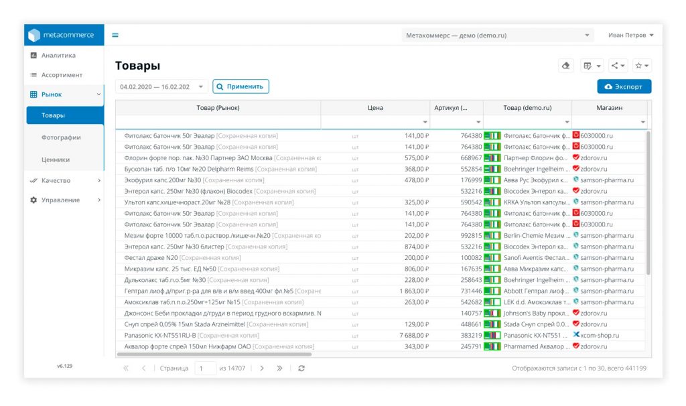Click the metacommerce logo
This screenshot has height=406, width=686.
pyautogui.click(x=64, y=35)
